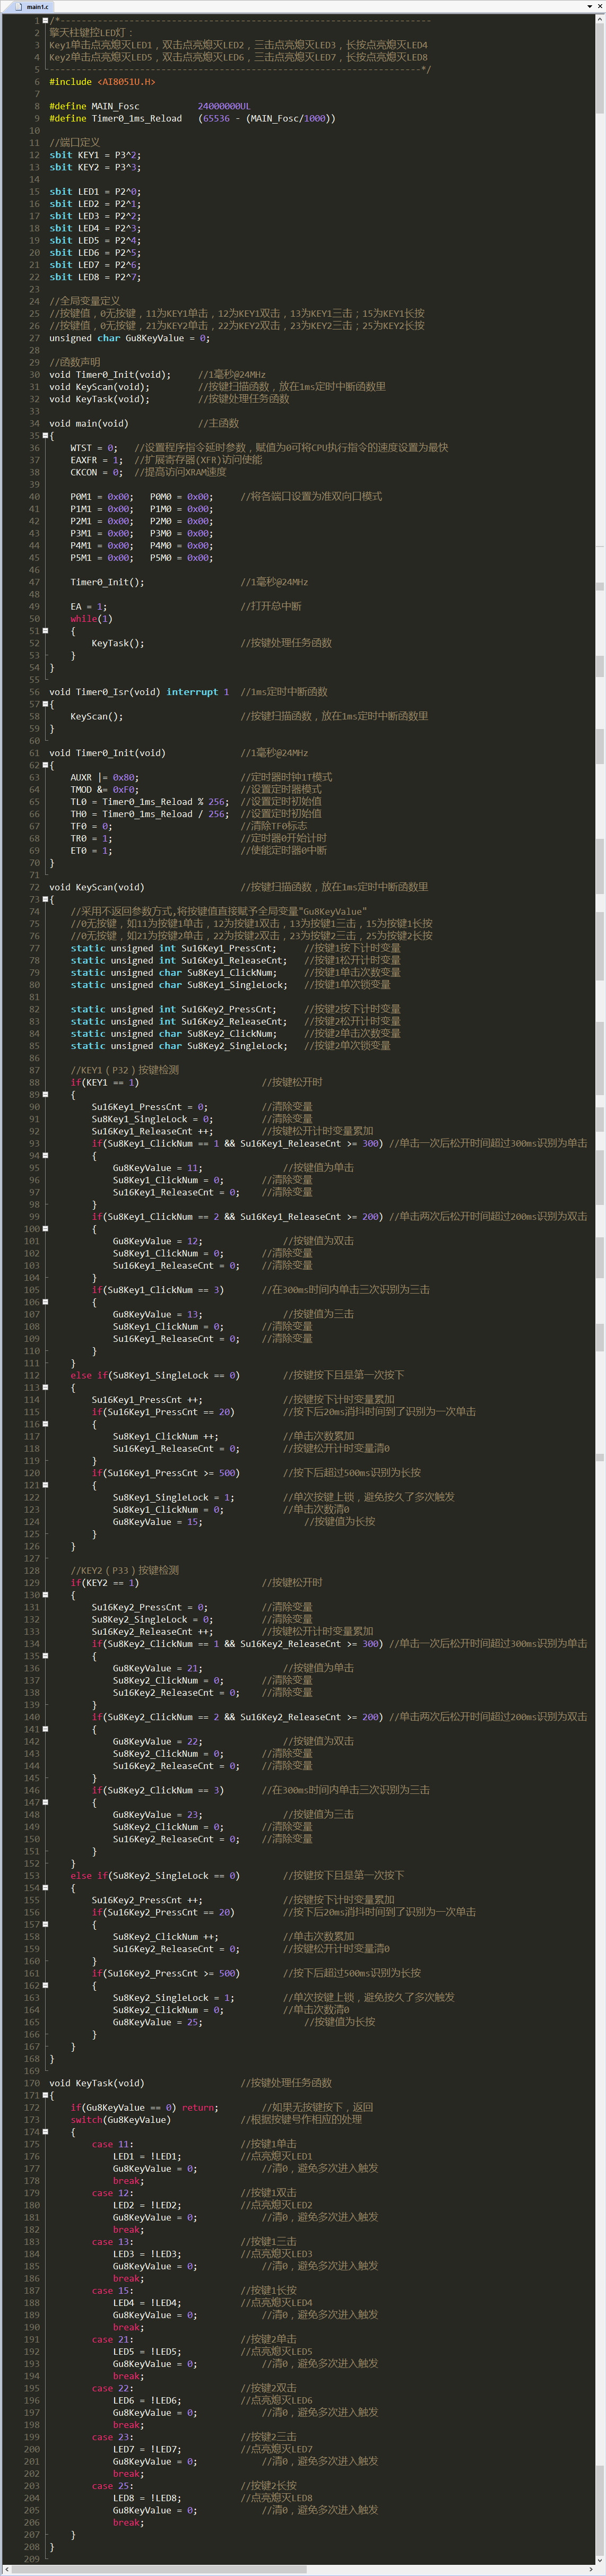Collapse the switch block at line 174
The height and width of the screenshot is (2576, 606).
[45, 2131]
